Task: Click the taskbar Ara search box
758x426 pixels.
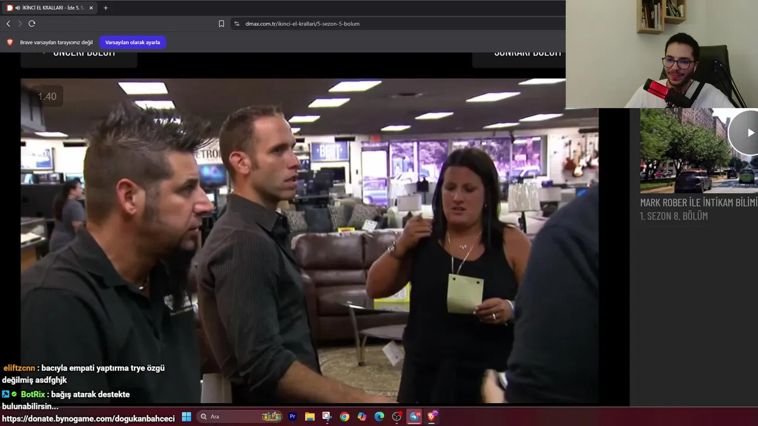Action: [240, 417]
